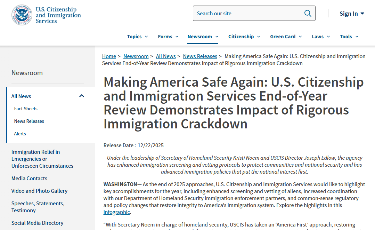The height and width of the screenshot is (230, 375).
Task: Open the Newsroom navigation menu
Action: point(203,37)
